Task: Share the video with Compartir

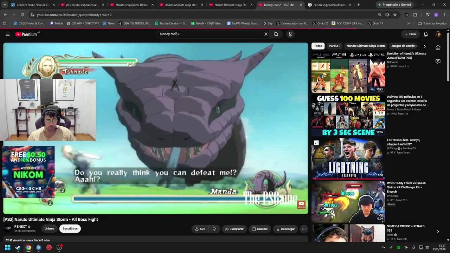Action: tap(234, 229)
